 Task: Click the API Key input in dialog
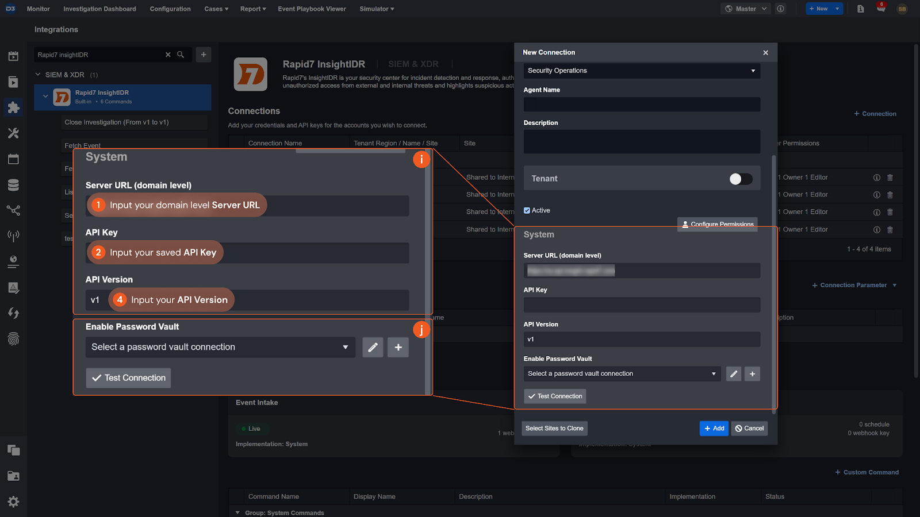pos(642,305)
